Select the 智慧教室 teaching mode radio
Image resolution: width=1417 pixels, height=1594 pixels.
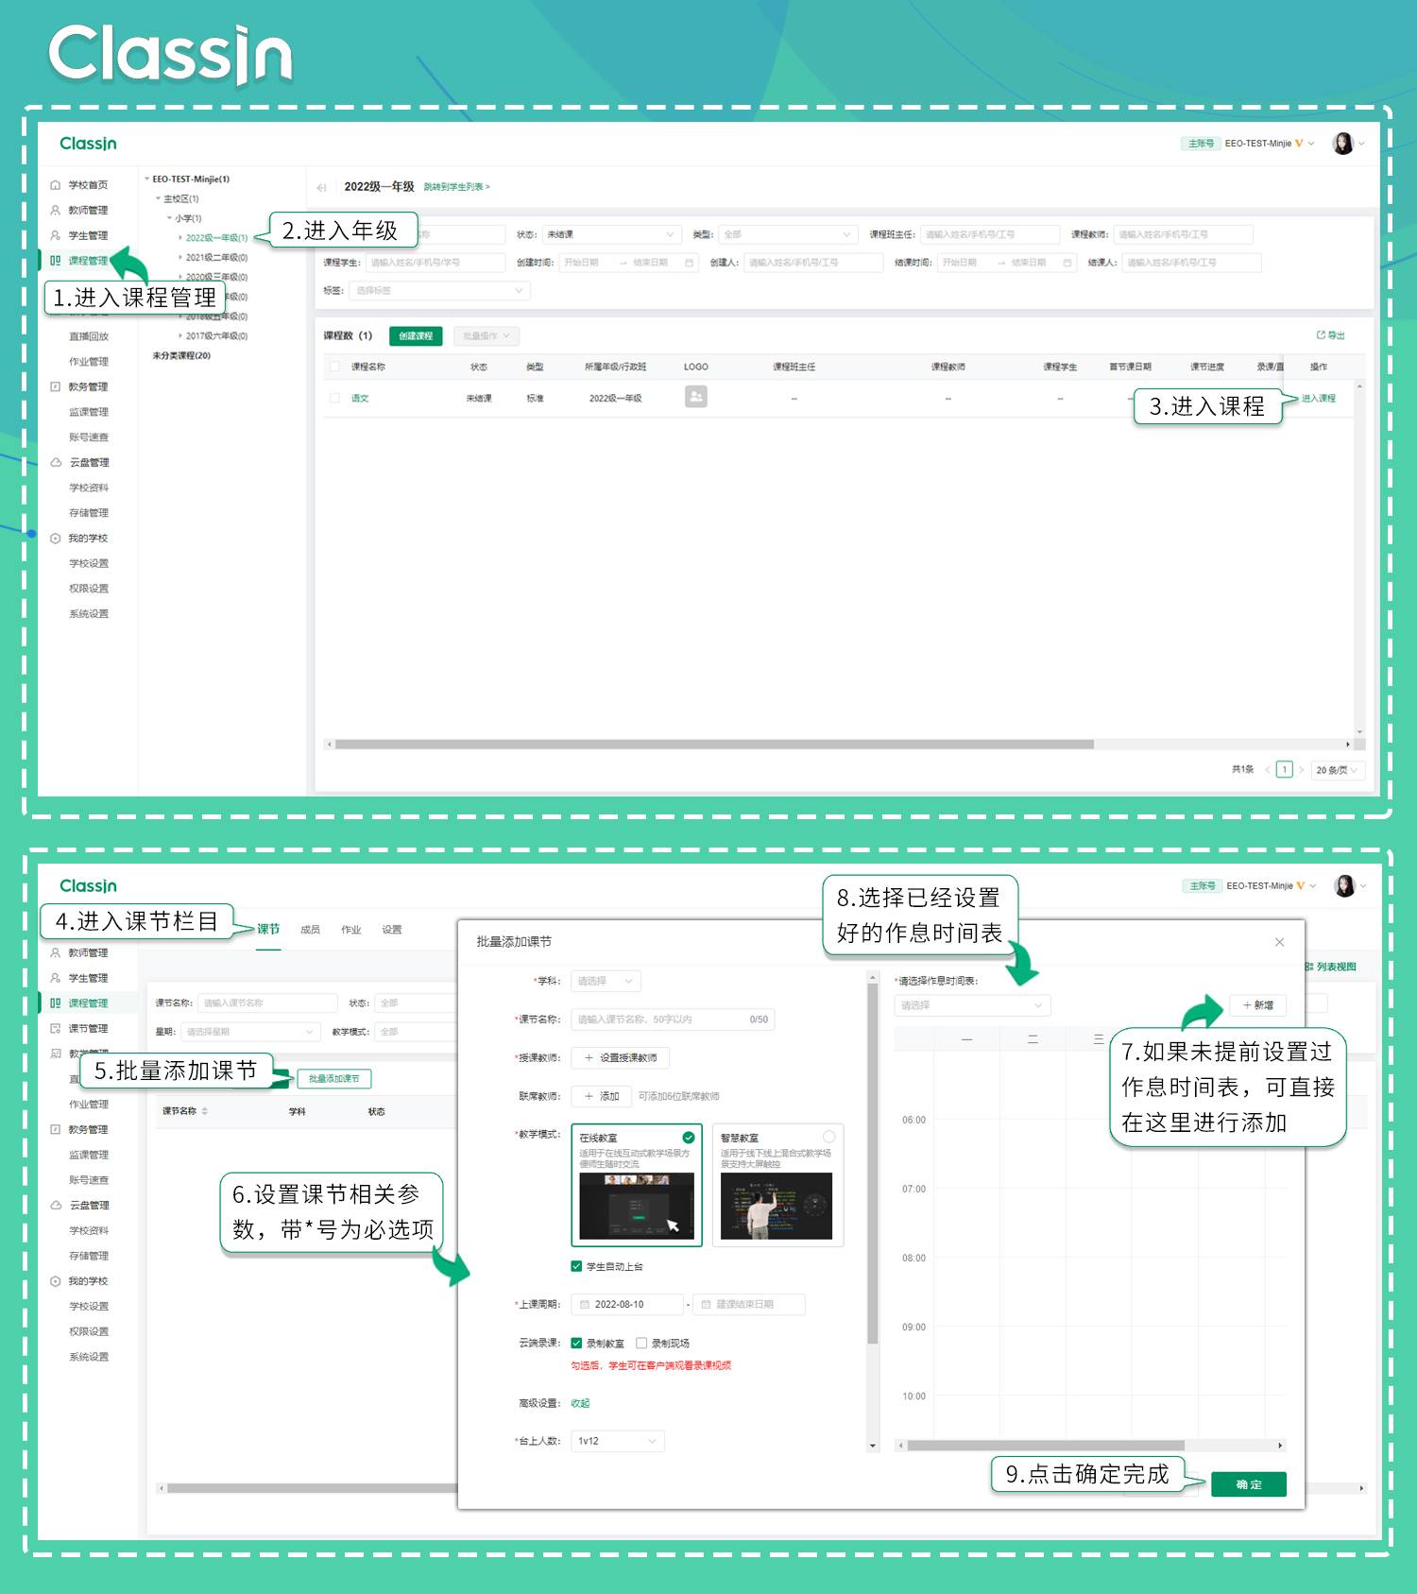tap(828, 1138)
